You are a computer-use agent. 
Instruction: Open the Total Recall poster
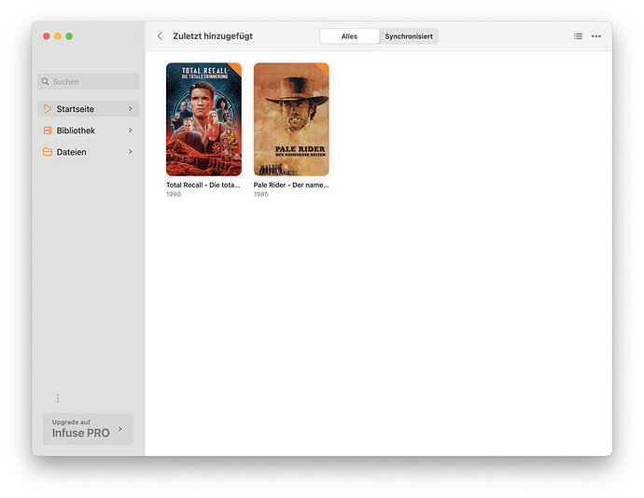[x=203, y=119]
